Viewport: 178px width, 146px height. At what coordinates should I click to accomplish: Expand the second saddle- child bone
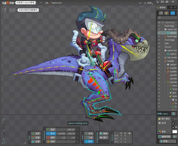pyautogui.click(x=166, y=72)
